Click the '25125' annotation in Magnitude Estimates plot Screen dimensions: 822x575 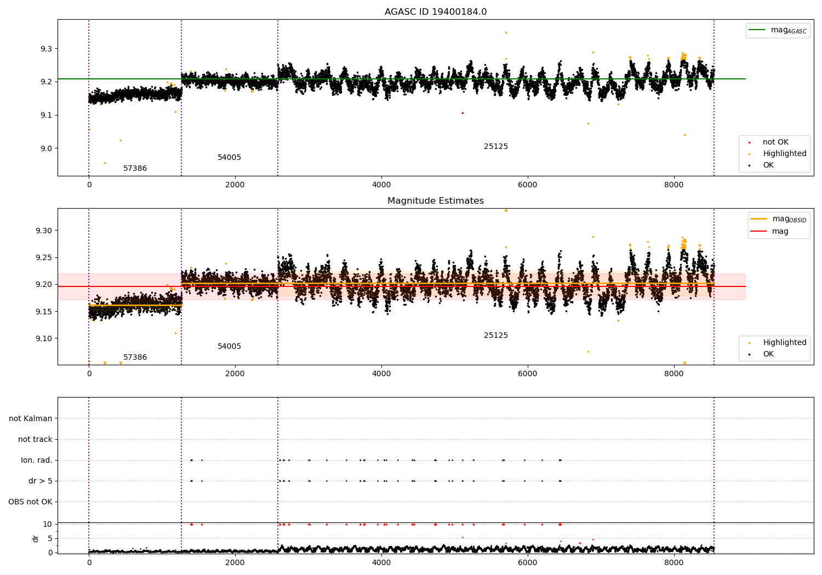pyautogui.click(x=496, y=336)
